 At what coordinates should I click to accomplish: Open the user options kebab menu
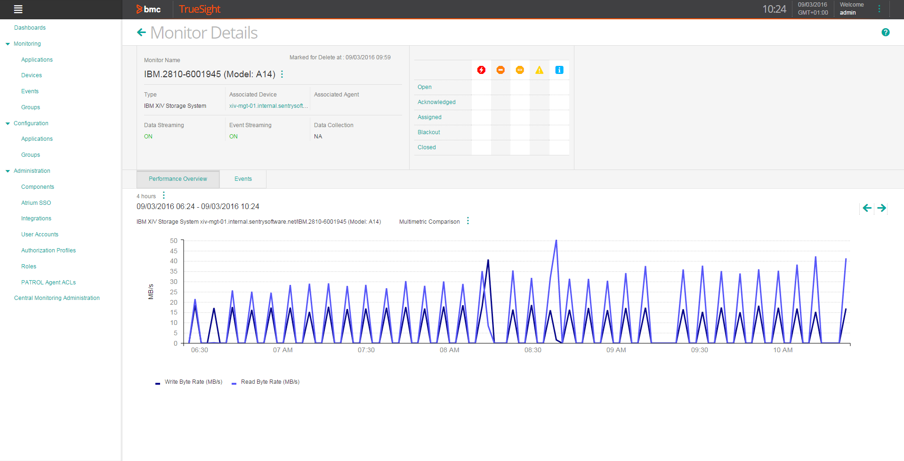879,9
